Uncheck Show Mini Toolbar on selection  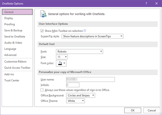pyautogui.click(x=42, y=31)
